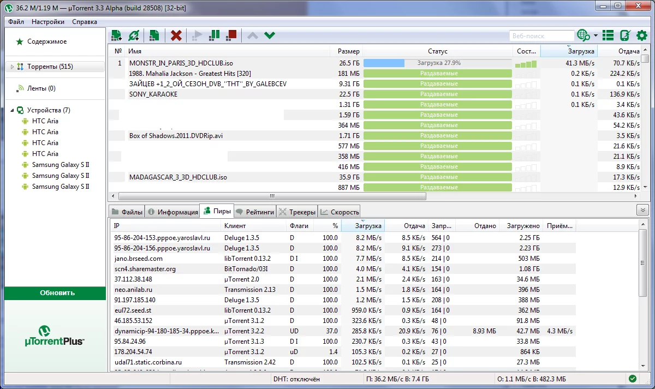Move torrent up in queue
The image size is (655, 389).
253,35
